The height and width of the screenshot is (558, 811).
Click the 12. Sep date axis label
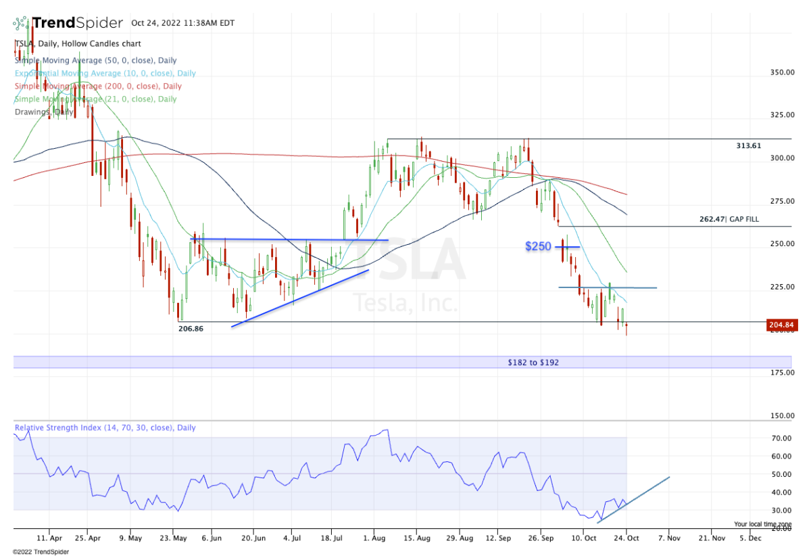497,539
